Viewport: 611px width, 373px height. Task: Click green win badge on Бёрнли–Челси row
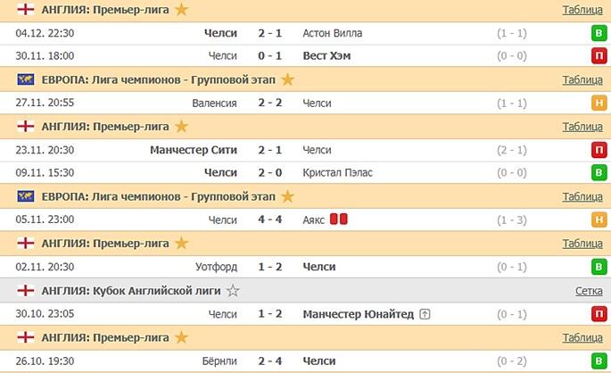(x=598, y=361)
